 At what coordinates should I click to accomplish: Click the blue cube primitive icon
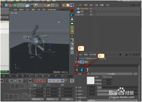tap(6, 5)
